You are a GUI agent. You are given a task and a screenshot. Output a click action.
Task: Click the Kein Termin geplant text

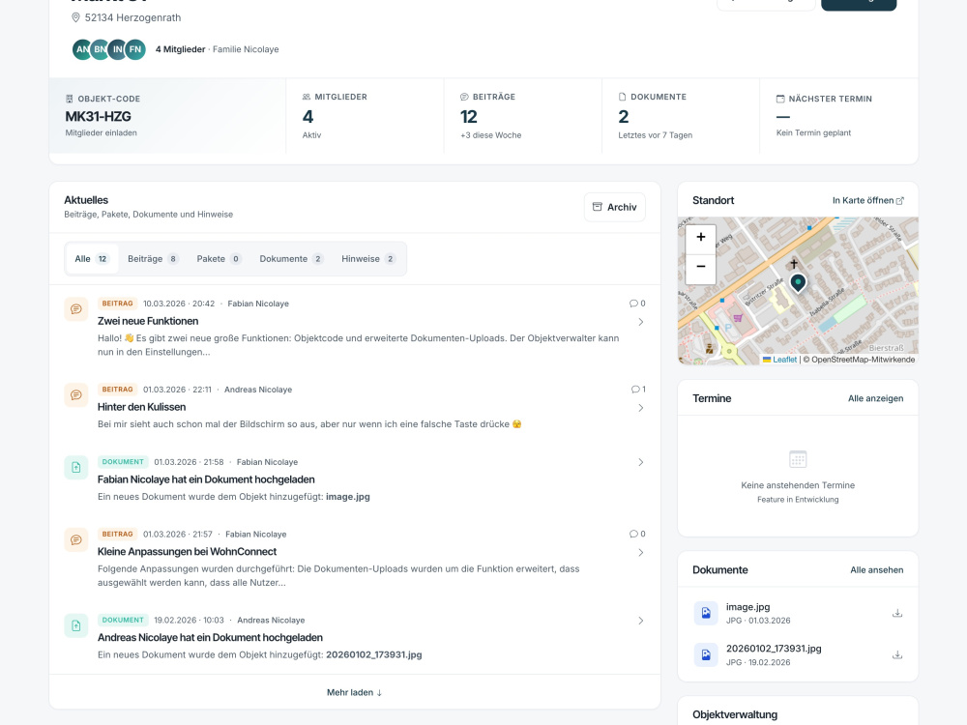click(x=813, y=132)
